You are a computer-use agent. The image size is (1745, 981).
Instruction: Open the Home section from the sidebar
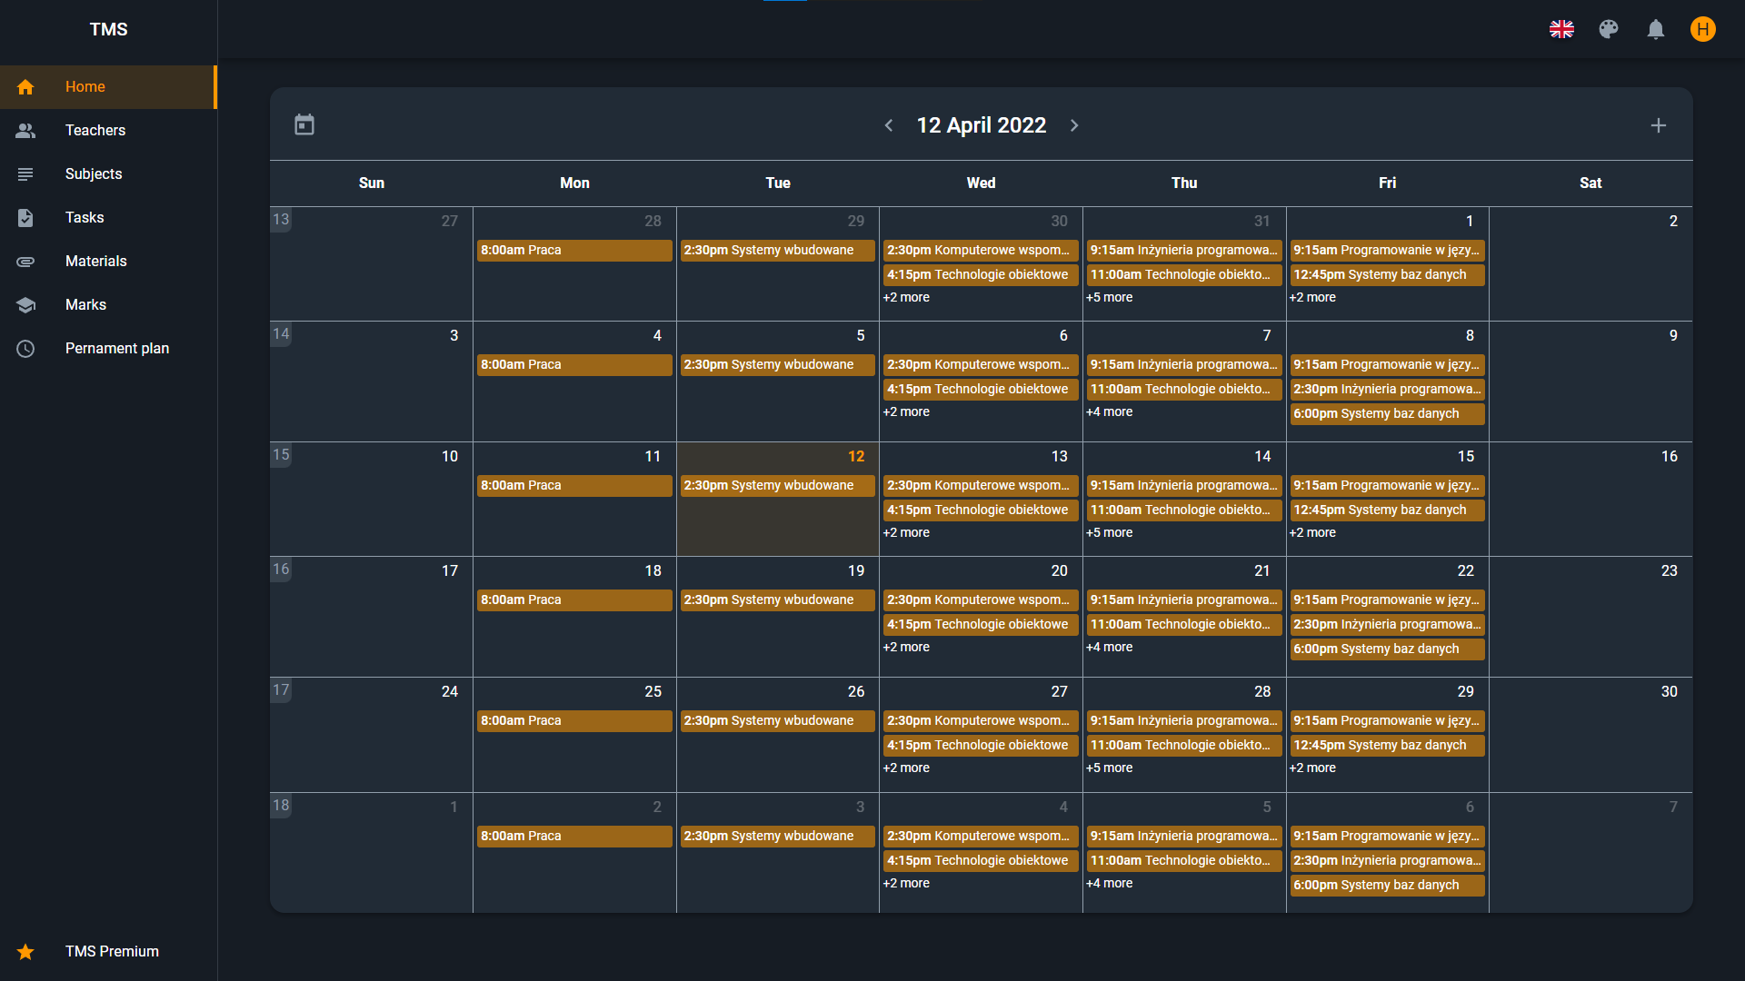coord(85,86)
